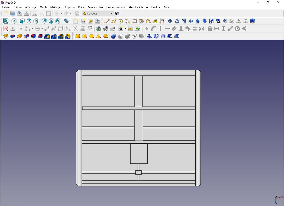
Task: Click the Draft downgrade down-arrow icon
Action: 204,21
